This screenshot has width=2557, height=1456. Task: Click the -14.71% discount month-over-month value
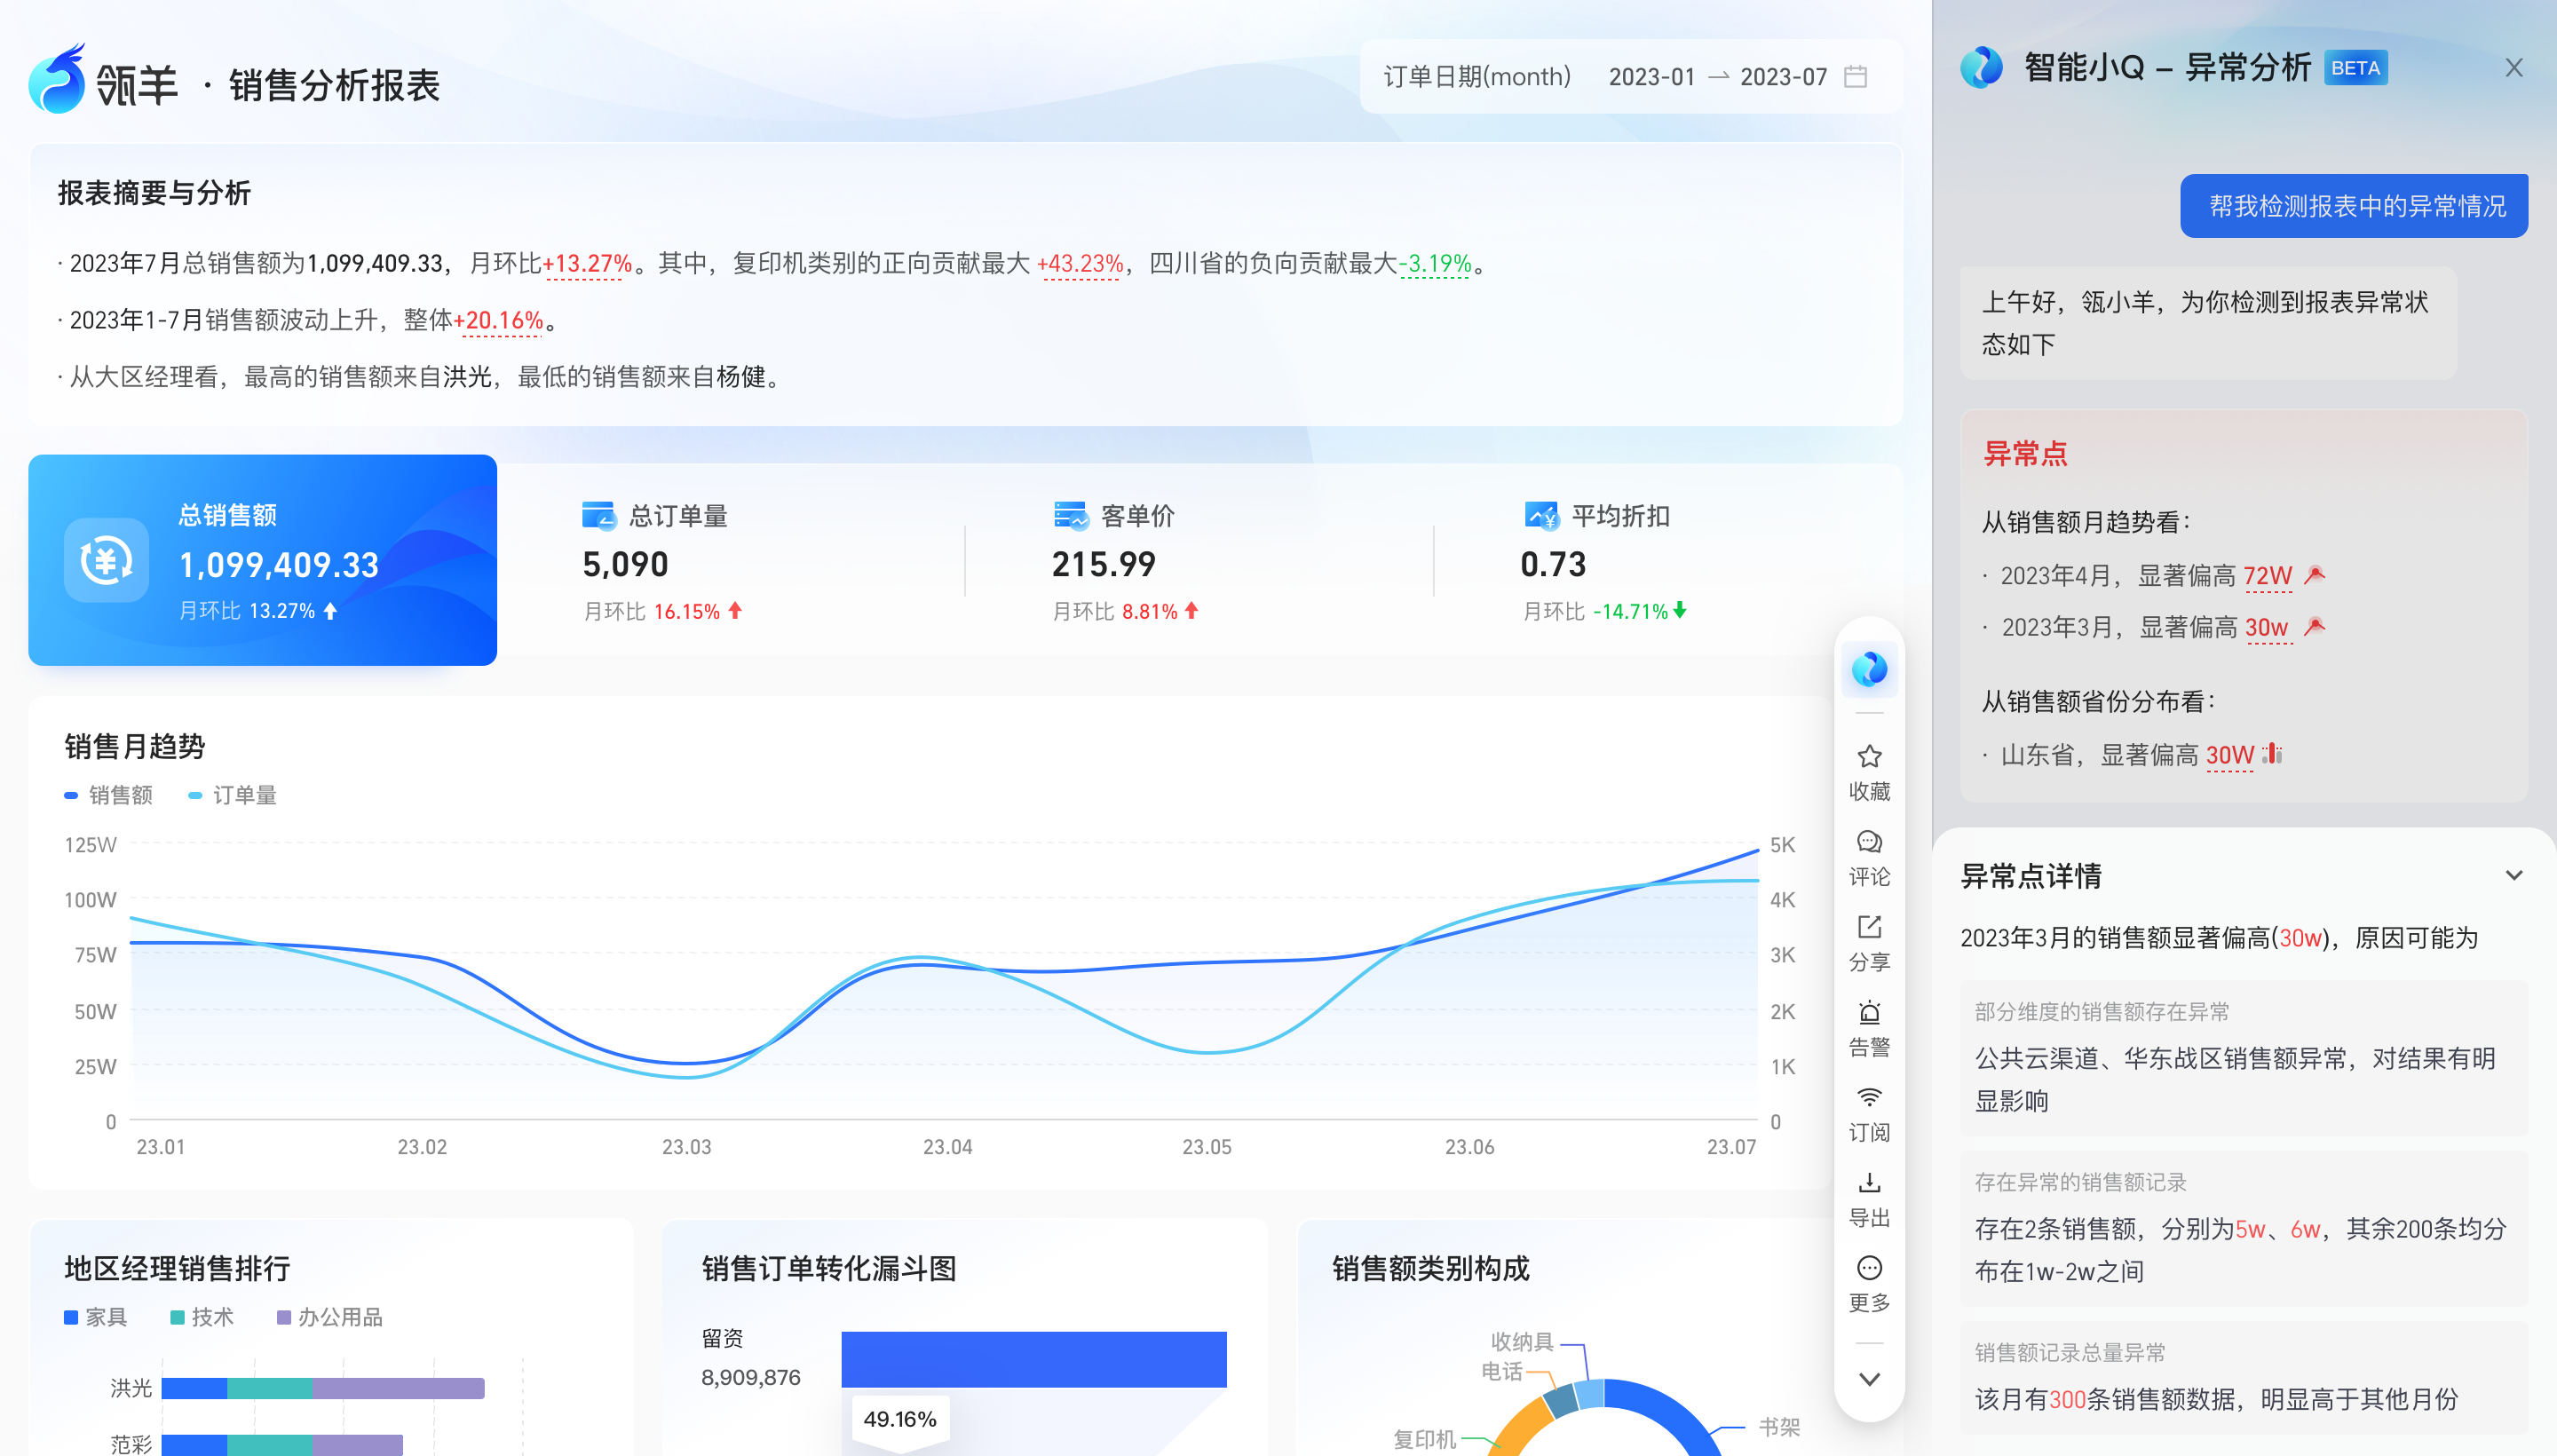point(1630,611)
